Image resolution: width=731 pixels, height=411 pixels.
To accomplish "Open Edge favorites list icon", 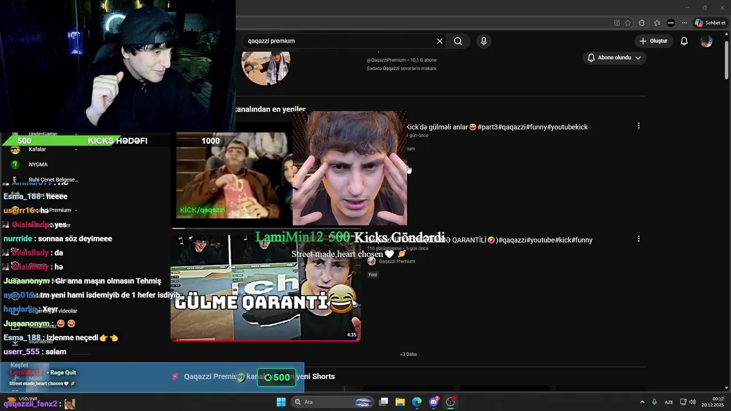I will pyautogui.click(x=657, y=23).
